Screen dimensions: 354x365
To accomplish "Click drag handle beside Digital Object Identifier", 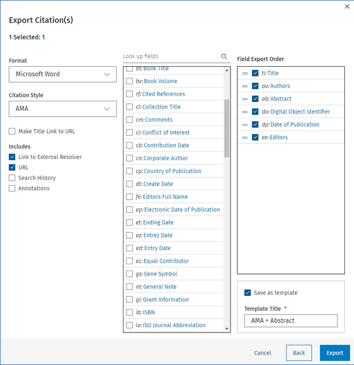I will pyautogui.click(x=245, y=112).
